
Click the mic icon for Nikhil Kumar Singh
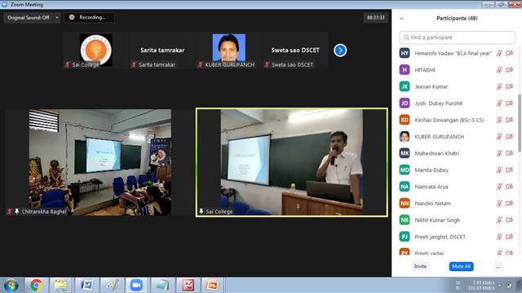[499, 220]
